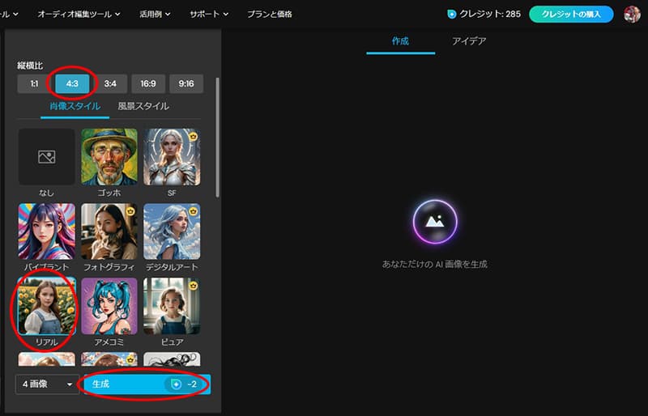Click the style panel vertical scrollbar
Viewport: 648px width, 416px height.
(217, 137)
